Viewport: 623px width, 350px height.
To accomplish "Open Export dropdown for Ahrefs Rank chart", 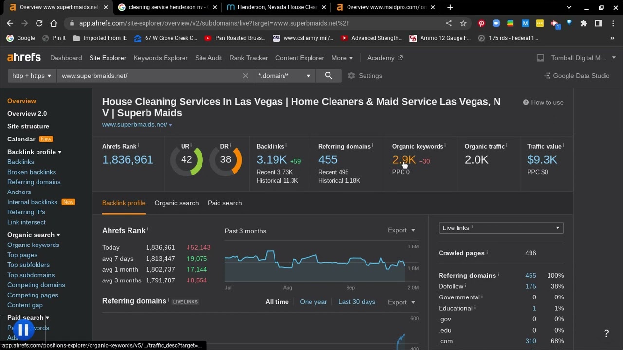I will click(x=402, y=230).
